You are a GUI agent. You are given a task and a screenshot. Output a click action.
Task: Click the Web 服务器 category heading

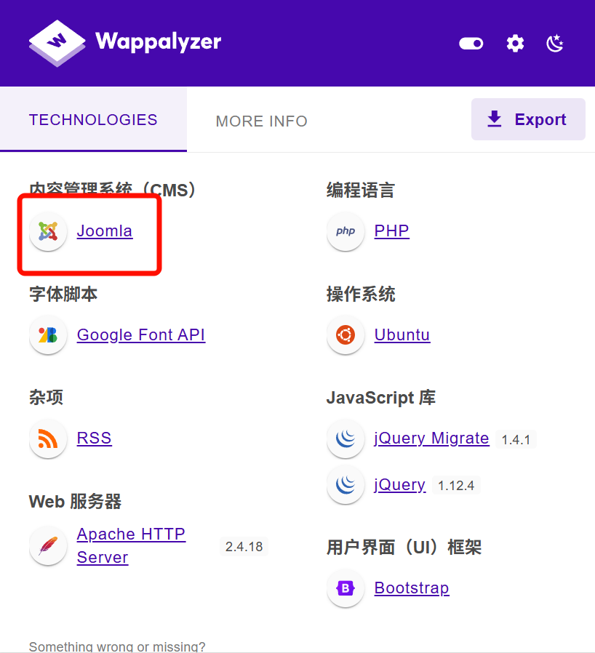tap(75, 502)
